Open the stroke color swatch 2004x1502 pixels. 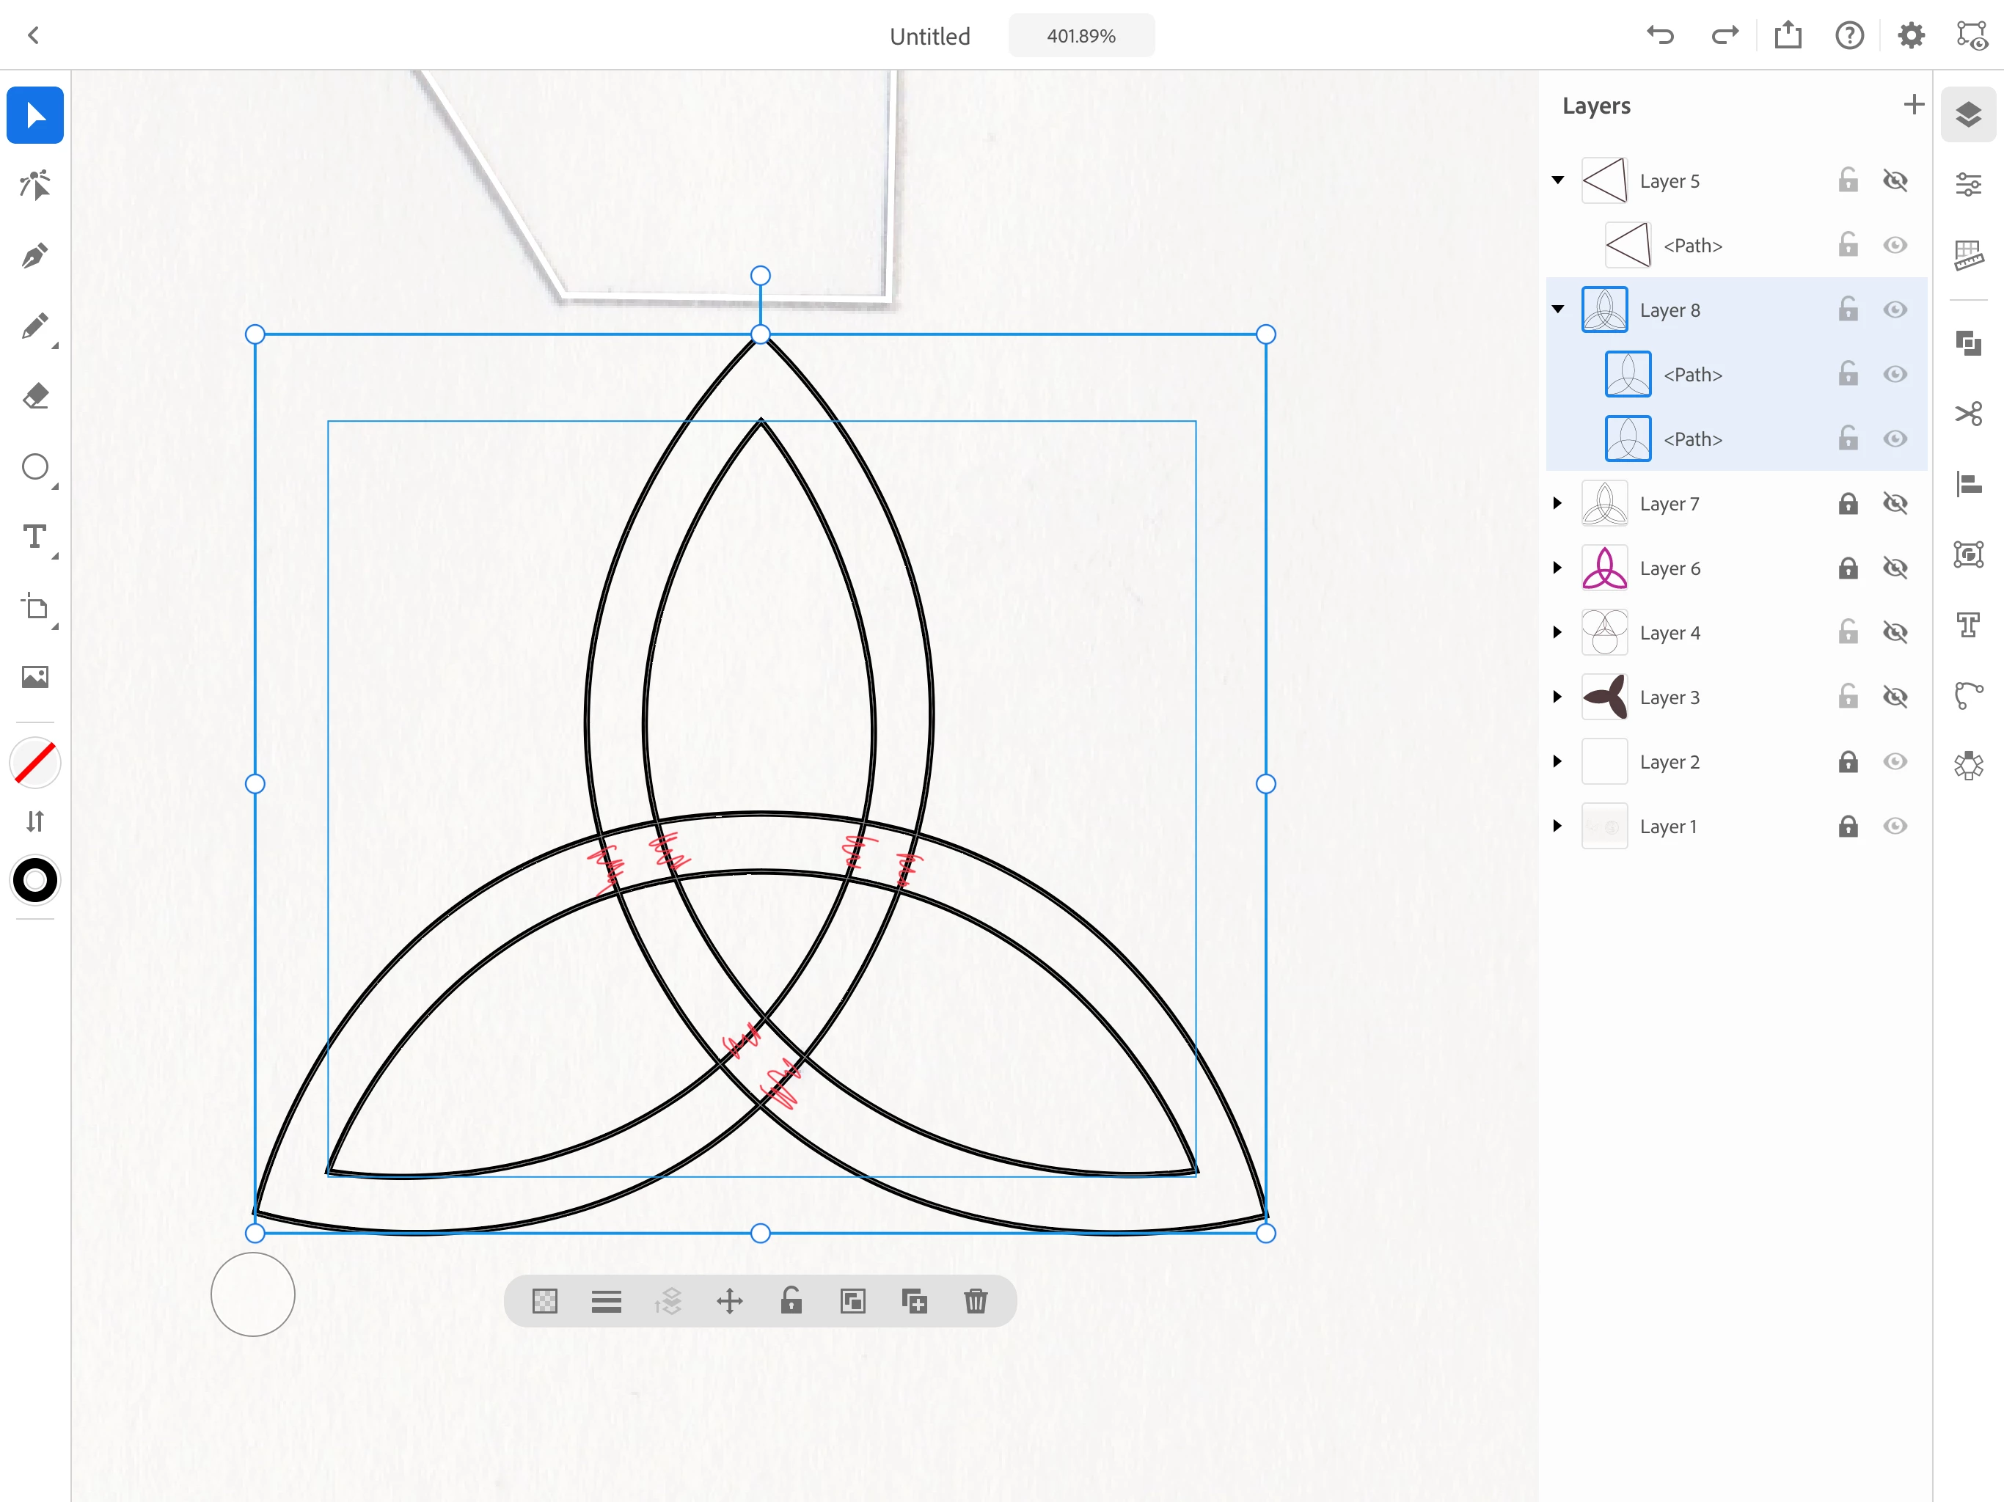pyautogui.click(x=34, y=881)
